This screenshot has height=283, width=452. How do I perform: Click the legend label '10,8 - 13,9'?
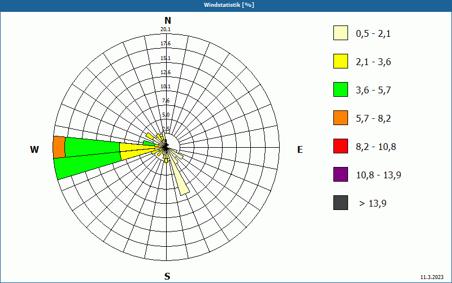(379, 175)
